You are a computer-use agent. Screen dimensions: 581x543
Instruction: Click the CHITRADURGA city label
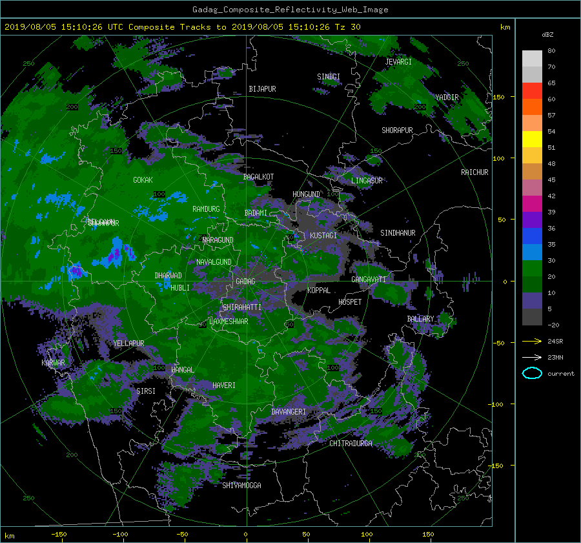click(x=351, y=444)
